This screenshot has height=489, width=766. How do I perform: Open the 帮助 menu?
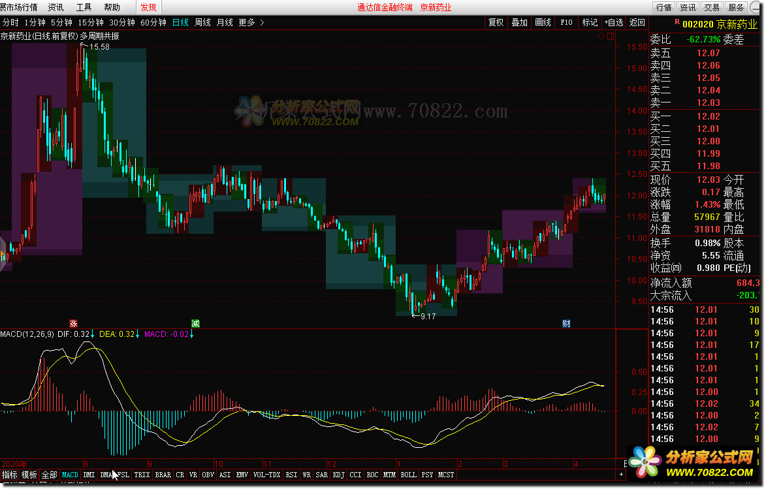(112, 7)
